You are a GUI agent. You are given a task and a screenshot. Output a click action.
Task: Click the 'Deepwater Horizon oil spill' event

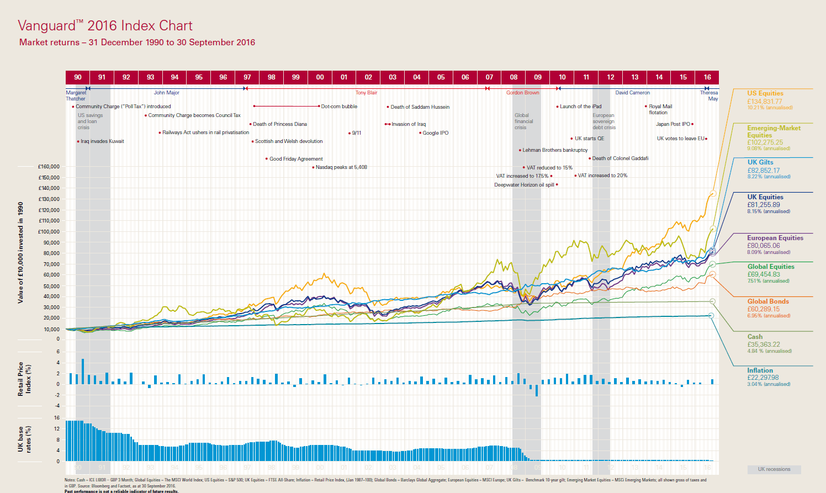pos(524,185)
